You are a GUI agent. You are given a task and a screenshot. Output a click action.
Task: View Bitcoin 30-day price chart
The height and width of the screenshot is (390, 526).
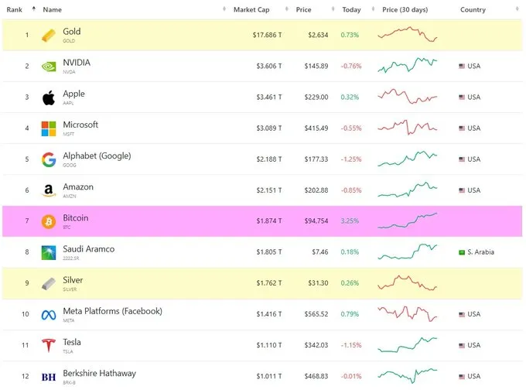point(408,221)
